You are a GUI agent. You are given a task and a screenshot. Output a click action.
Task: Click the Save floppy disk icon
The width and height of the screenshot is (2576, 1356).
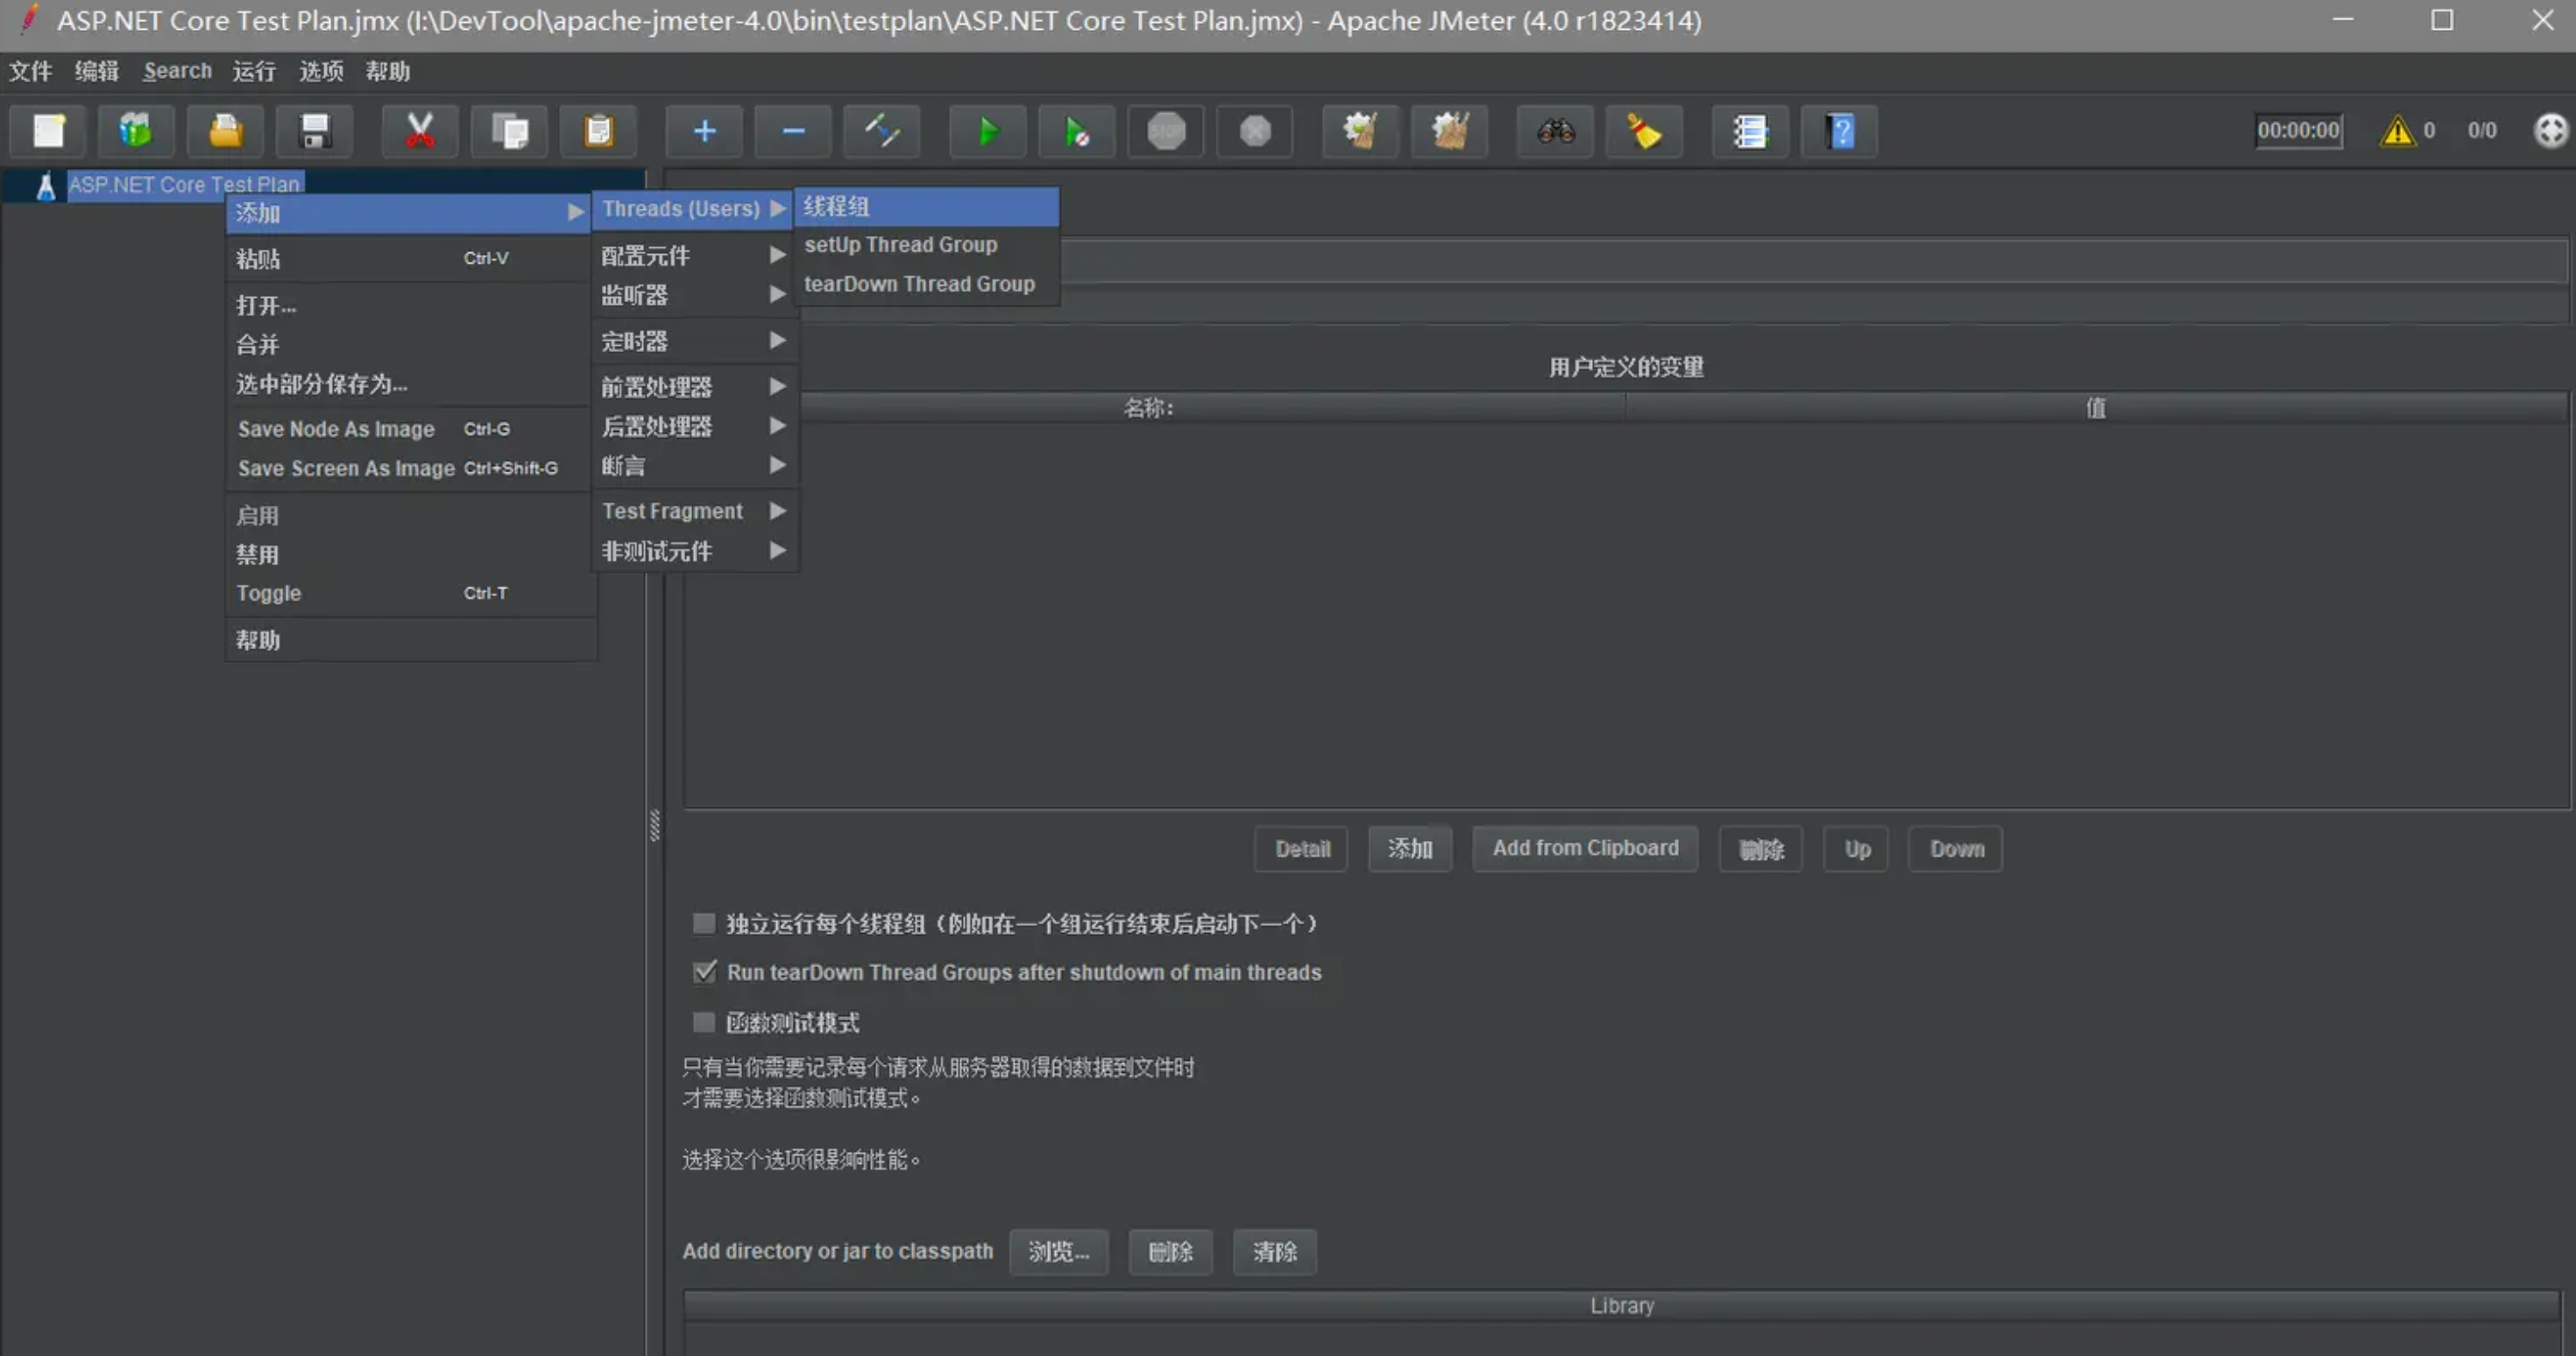[x=315, y=131]
